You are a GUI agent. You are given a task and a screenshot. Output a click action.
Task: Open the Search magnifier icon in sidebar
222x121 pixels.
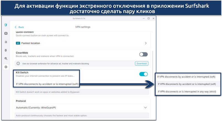tap(6, 58)
